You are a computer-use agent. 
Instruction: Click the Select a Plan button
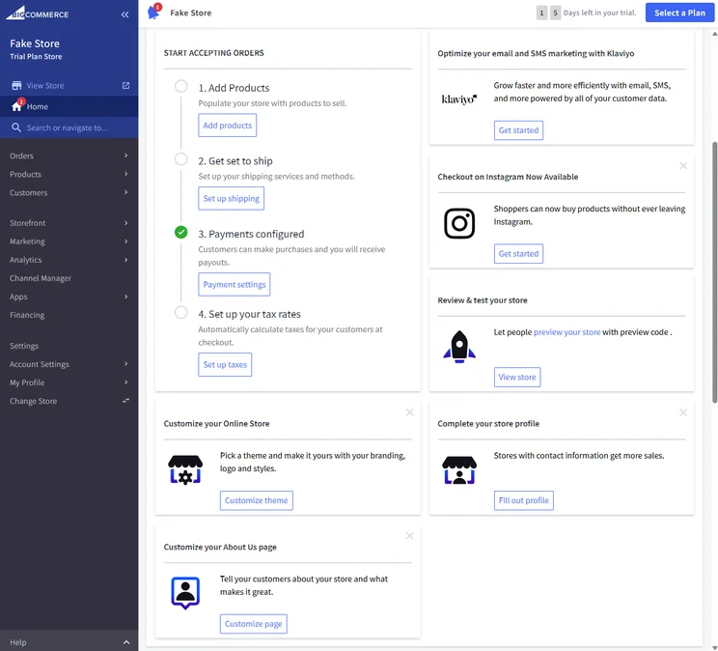pyautogui.click(x=679, y=13)
